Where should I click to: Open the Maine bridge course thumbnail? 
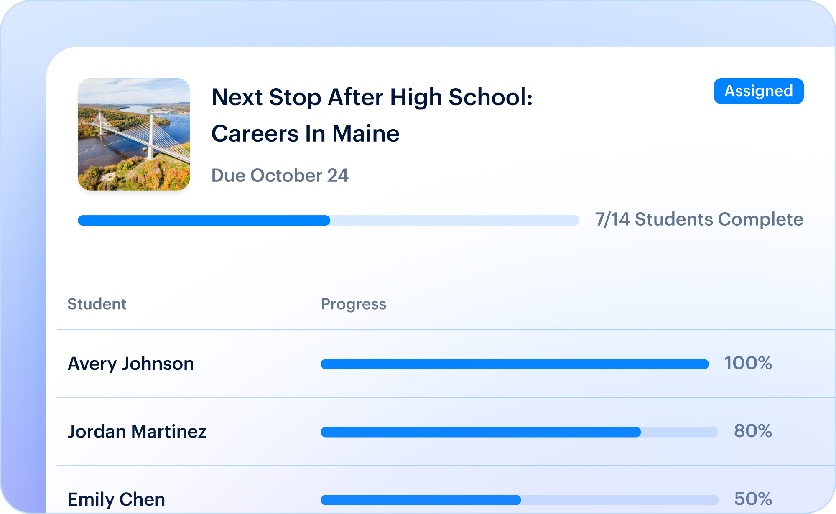134,134
